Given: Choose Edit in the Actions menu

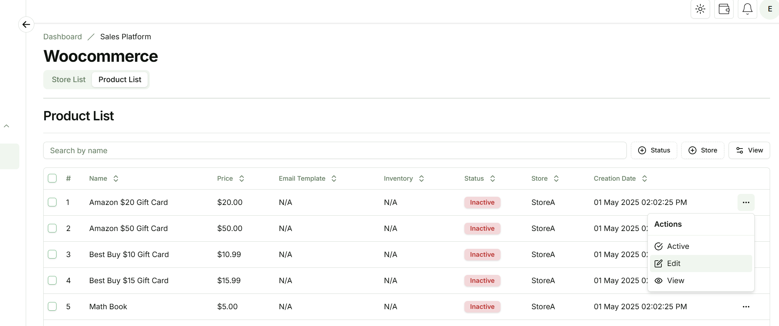Looking at the screenshot, I should pyautogui.click(x=701, y=264).
